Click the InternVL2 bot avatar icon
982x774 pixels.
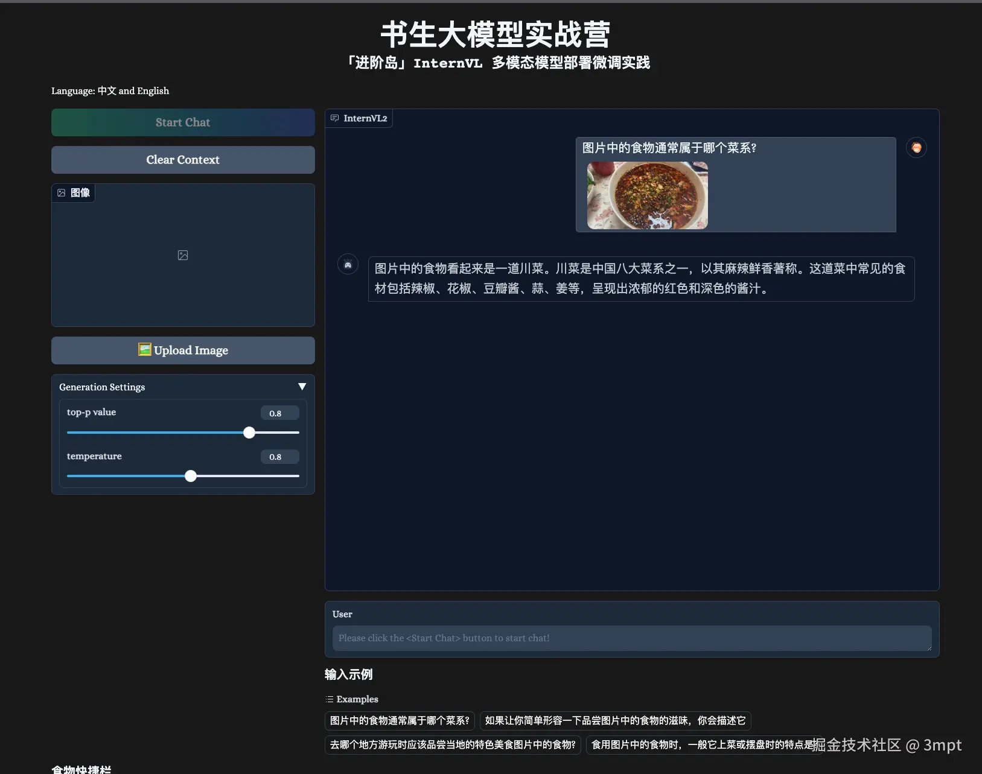(x=348, y=264)
